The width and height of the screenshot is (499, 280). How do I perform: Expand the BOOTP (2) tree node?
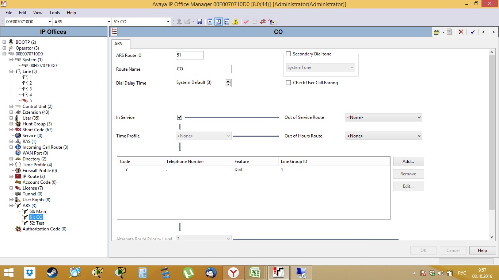pos(4,42)
